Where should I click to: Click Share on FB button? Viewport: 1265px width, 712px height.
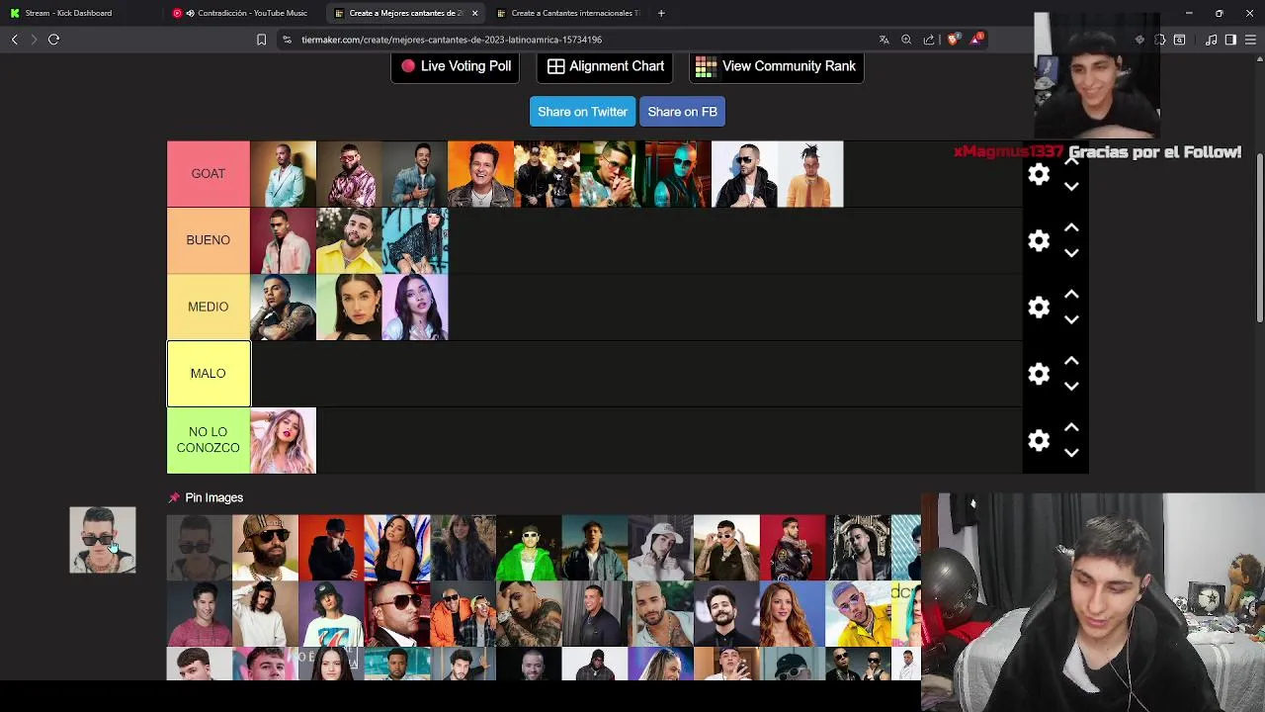click(x=682, y=112)
